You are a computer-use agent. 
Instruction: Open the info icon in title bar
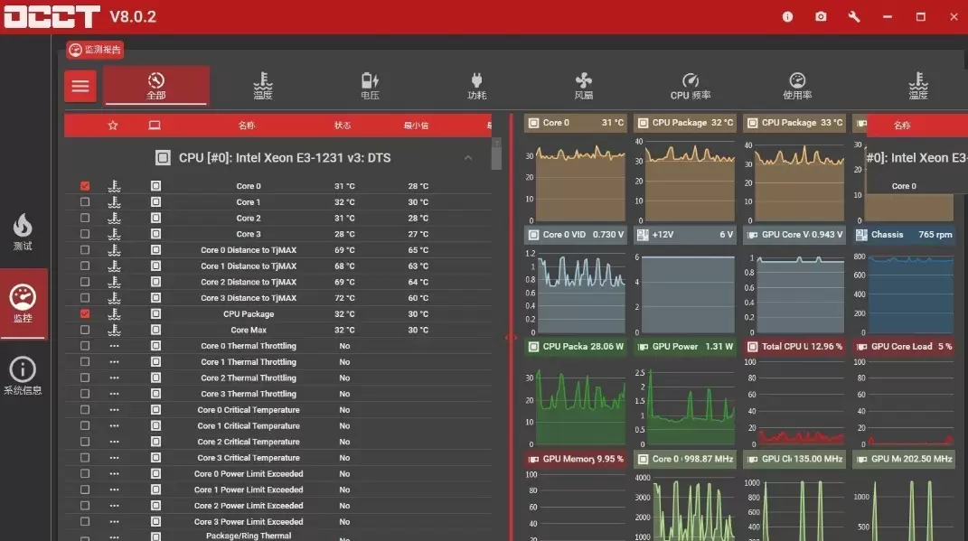point(787,16)
